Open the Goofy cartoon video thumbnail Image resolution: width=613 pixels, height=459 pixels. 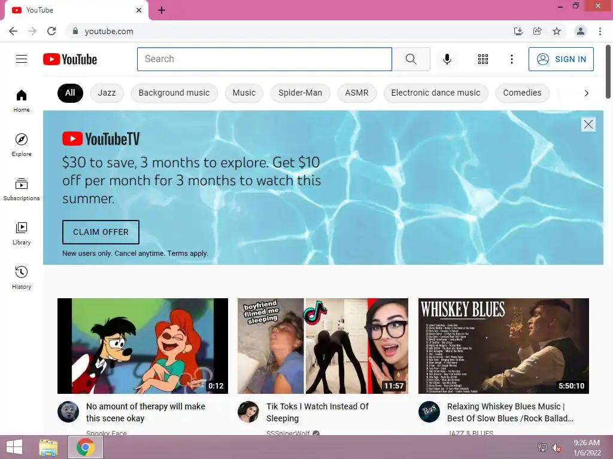pyautogui.click(x=142, y=346)
